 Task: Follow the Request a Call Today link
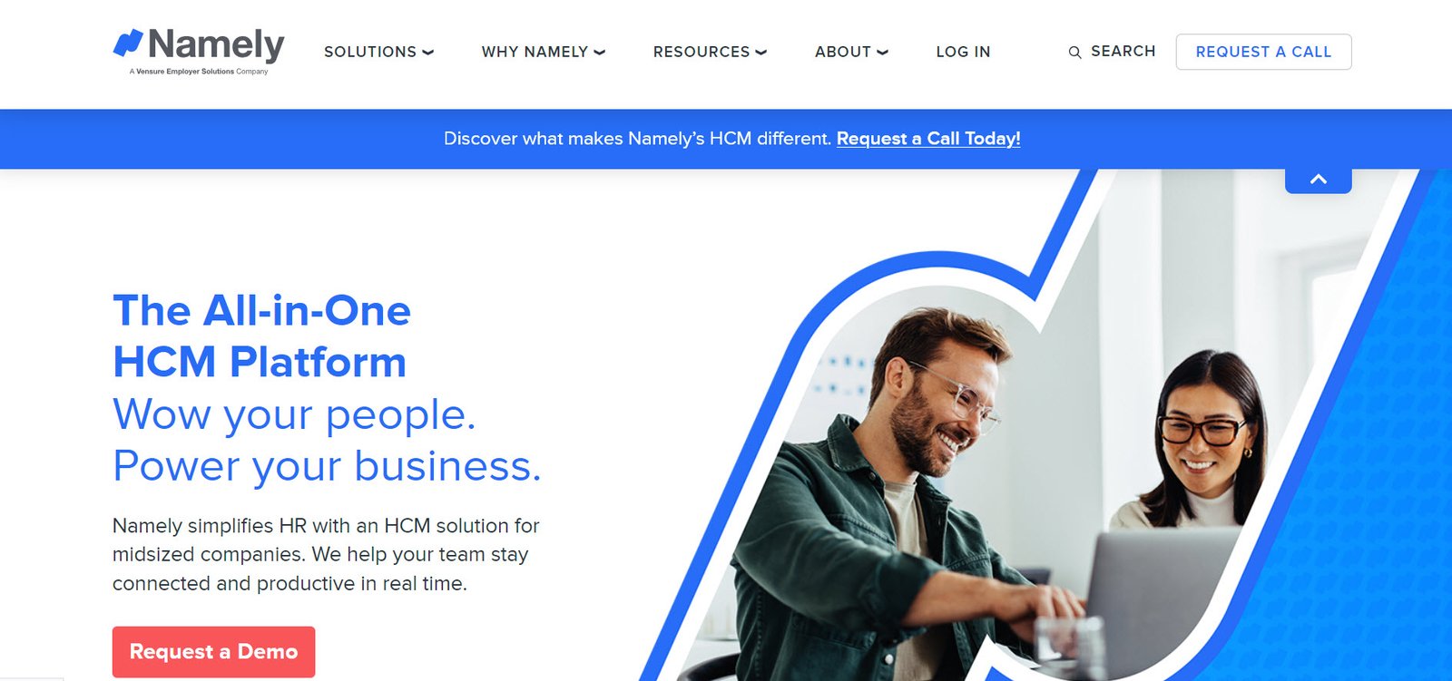point(928,139)
